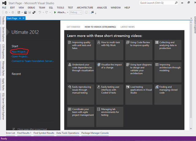
Task: Open the Error List panel tab
Action: coord(10,133)
